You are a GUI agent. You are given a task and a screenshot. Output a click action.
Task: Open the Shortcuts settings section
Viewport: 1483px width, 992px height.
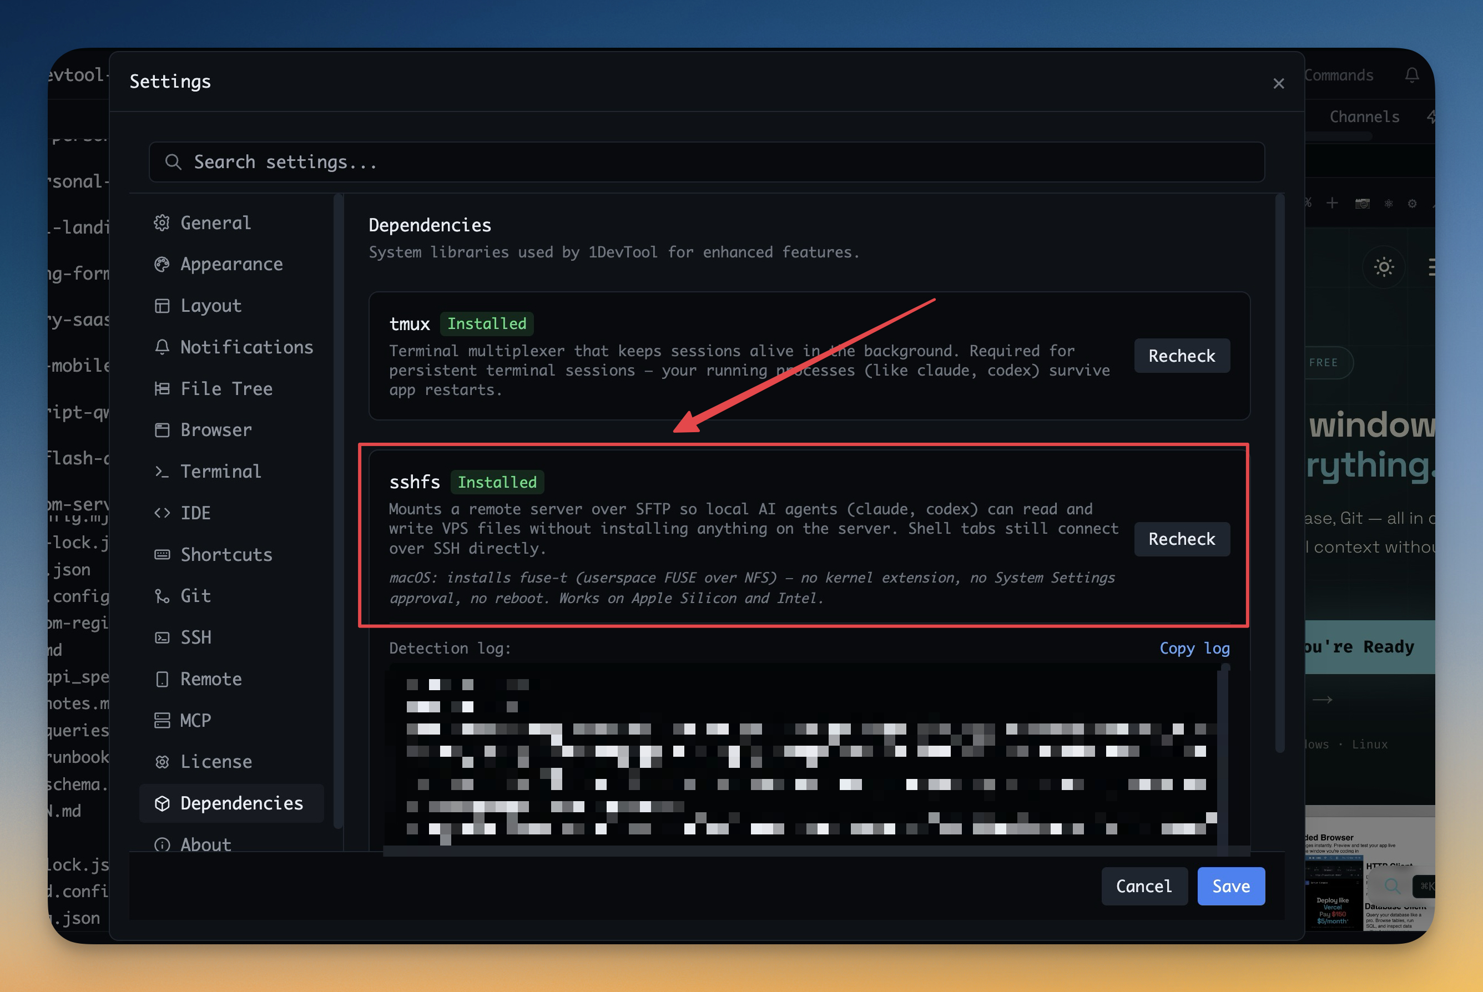[226, 554]
